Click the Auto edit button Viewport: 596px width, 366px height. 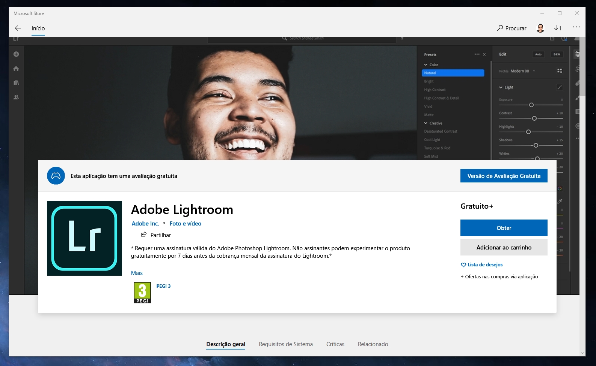(x=538, y=54)
